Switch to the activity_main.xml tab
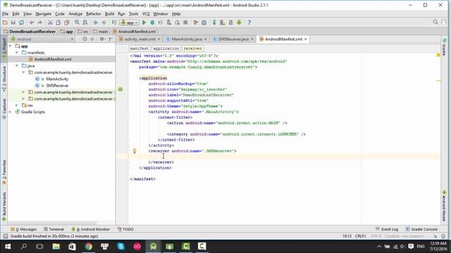The height and width of the screenshot is (253, 451). pos(140,39)
